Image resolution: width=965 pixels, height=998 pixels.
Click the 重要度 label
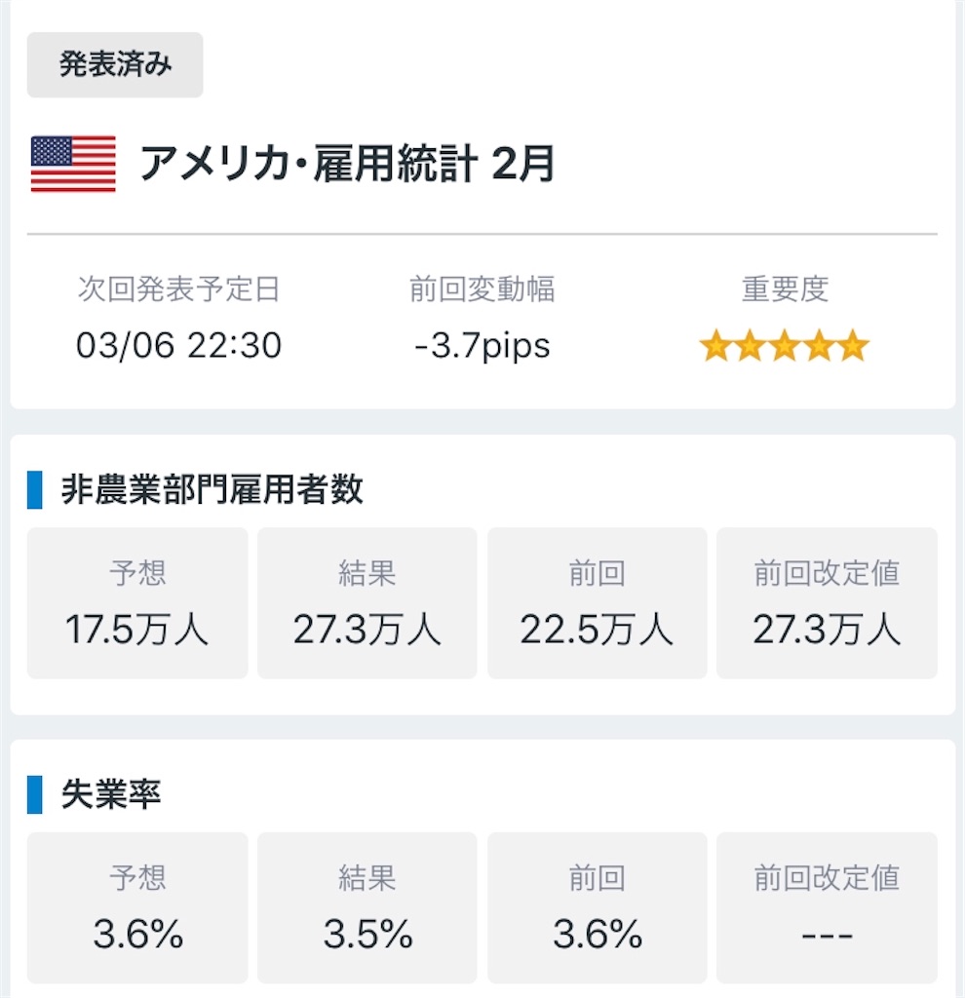click(x=785, y=288)
